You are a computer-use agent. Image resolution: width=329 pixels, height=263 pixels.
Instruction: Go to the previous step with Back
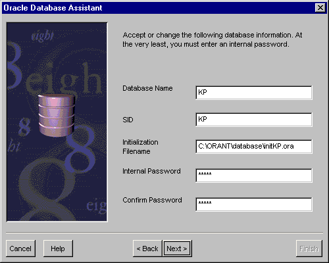point(147,249)
